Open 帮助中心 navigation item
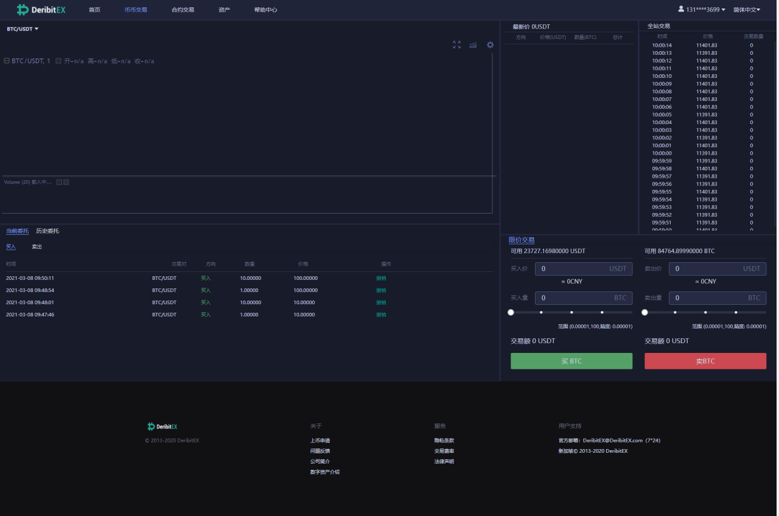 click(x=265, y=10)
